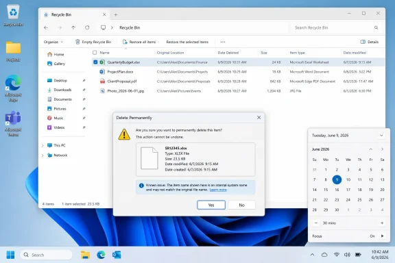
Task: Click the blue info icon in known issue banner
Action: point(141,186)
